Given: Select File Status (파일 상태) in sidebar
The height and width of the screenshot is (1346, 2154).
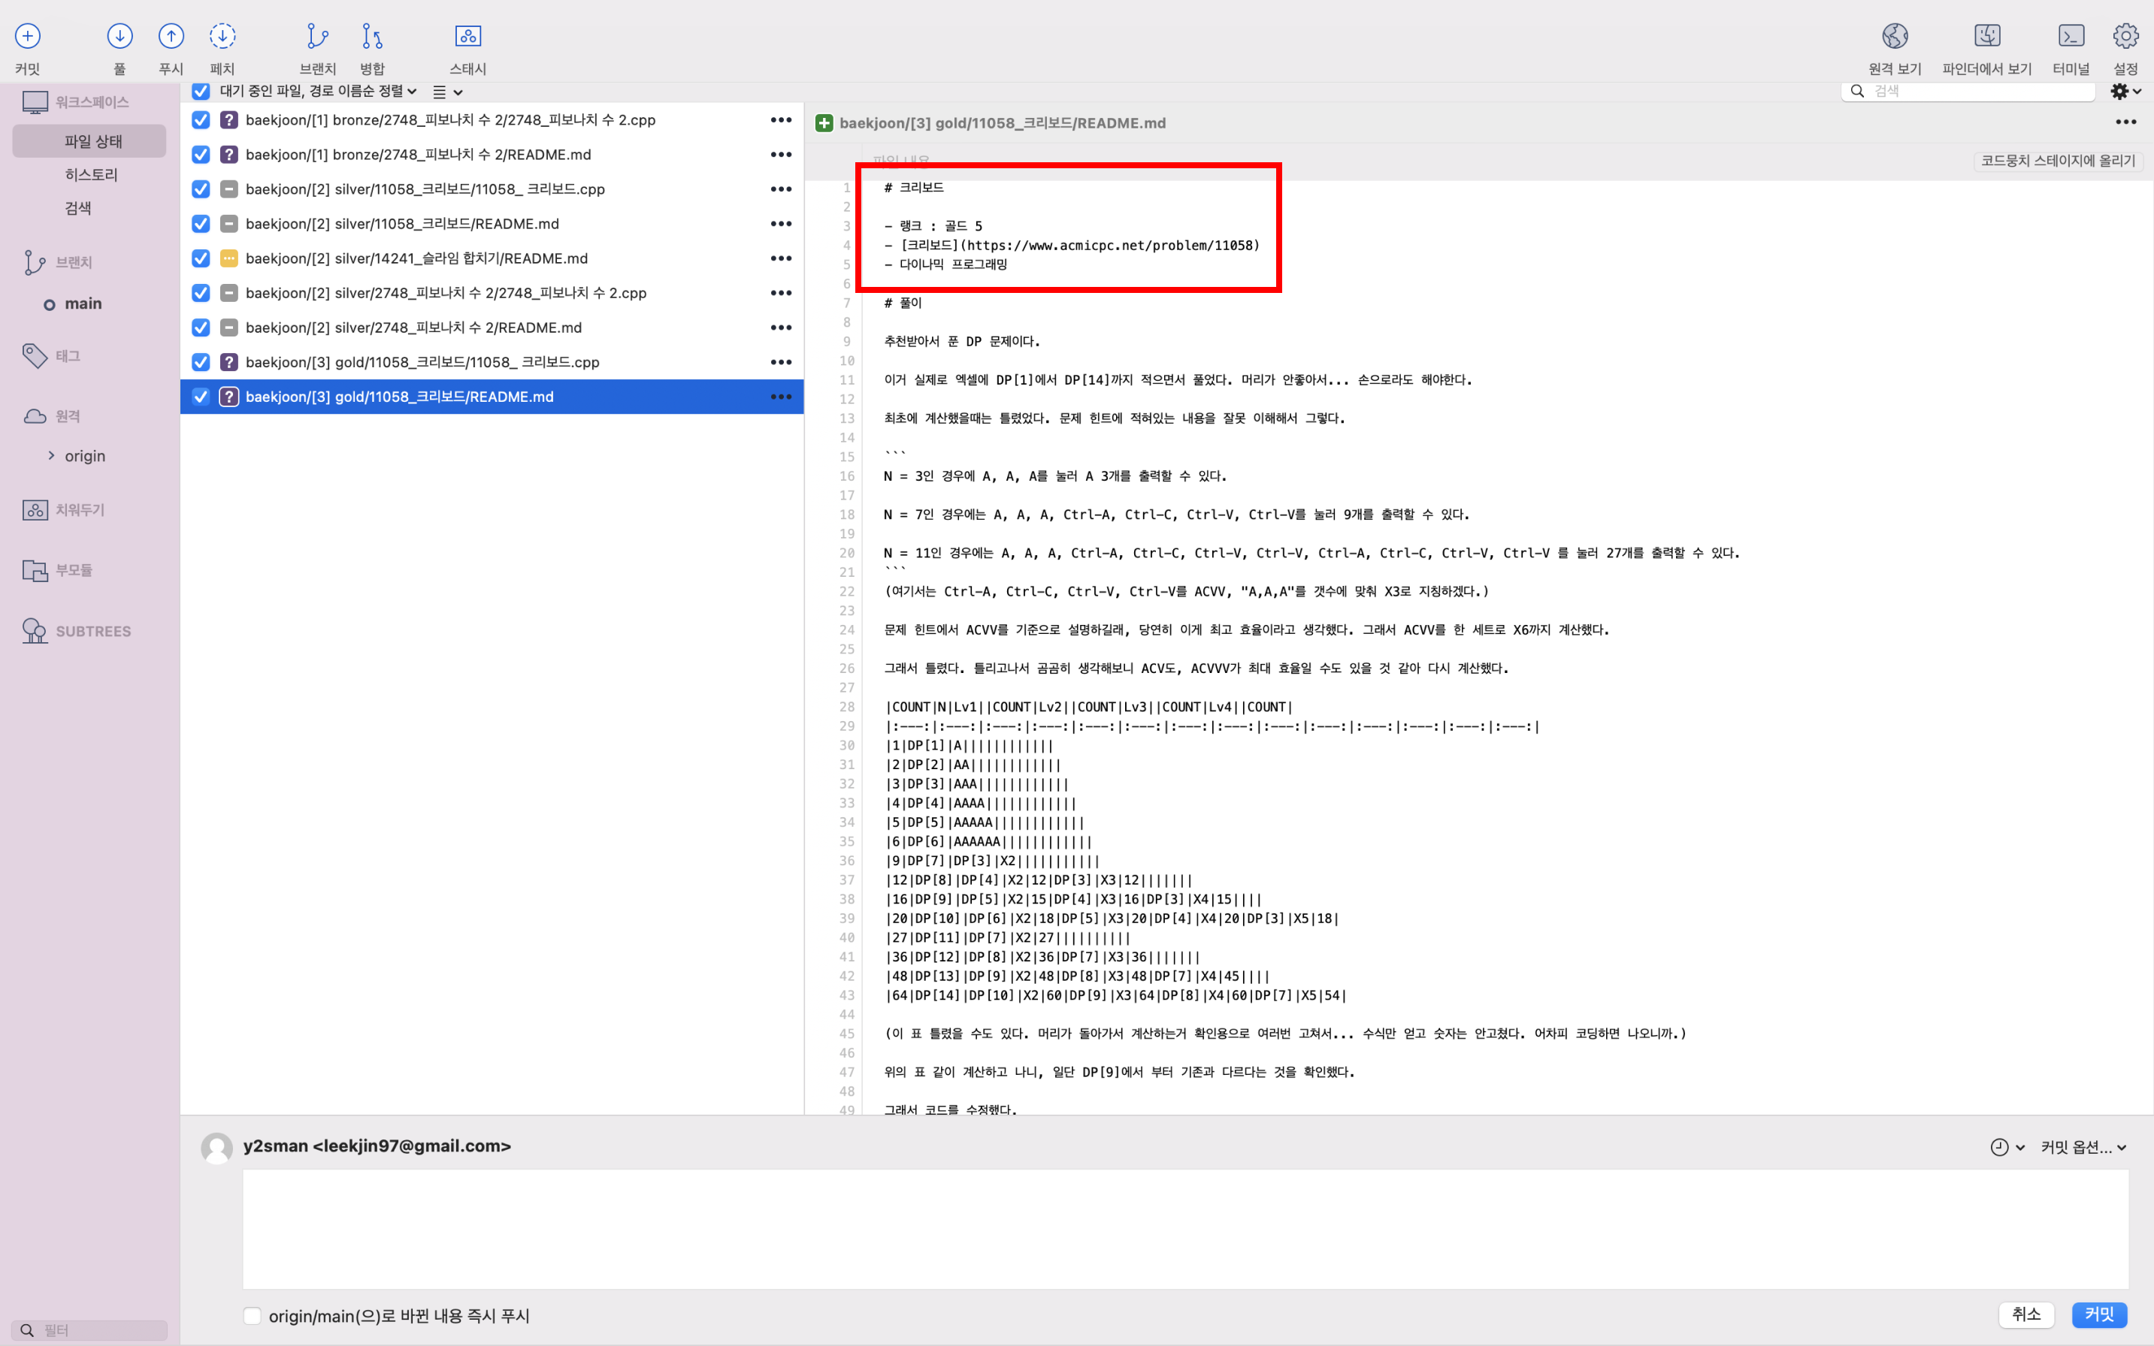Looking at the screenshot, I should point(89,141).
